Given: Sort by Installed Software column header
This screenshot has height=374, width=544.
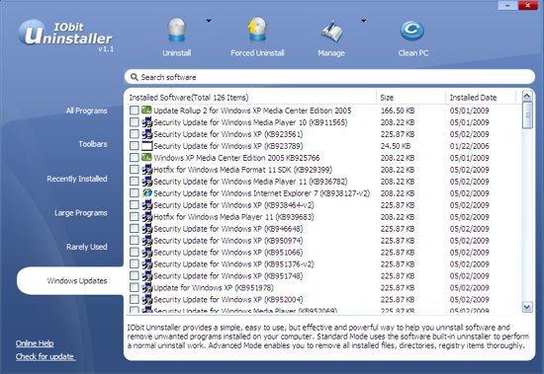Looking at the screenshot, I should (x=252, y=98).
